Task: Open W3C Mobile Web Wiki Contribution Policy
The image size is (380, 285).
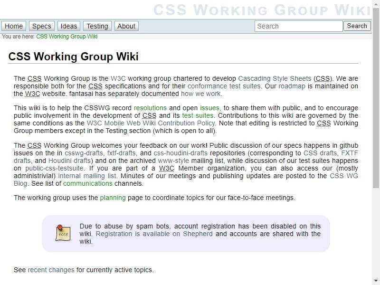Action: (x=151, y=123)
